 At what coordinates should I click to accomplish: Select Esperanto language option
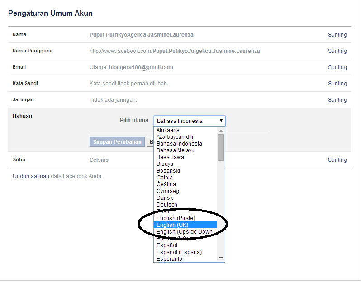(185, 259)
